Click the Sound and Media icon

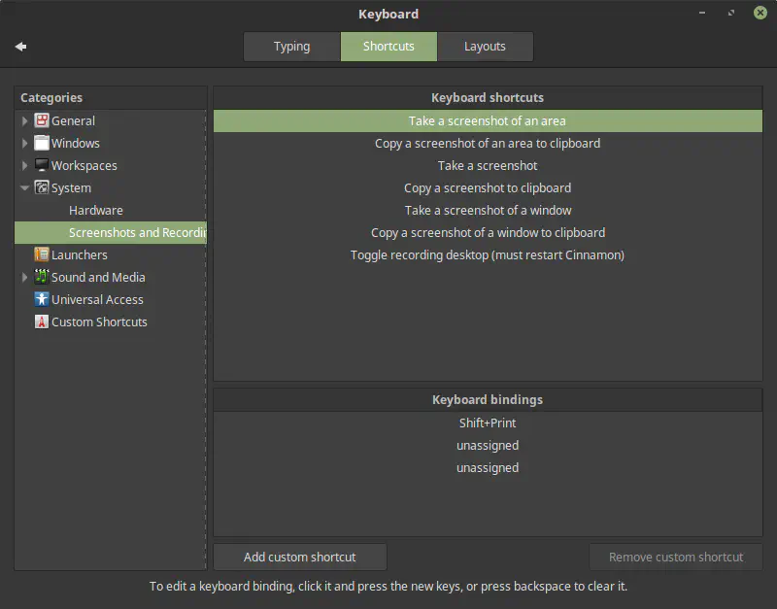point(42,277)
